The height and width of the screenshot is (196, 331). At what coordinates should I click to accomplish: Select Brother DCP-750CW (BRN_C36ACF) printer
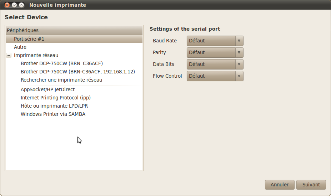click(74, 64)
